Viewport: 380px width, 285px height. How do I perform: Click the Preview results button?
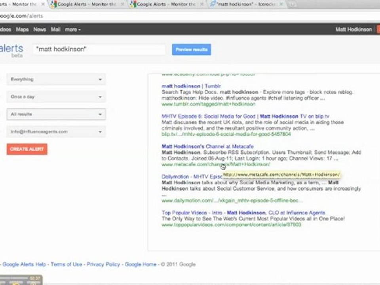[192, 49]
